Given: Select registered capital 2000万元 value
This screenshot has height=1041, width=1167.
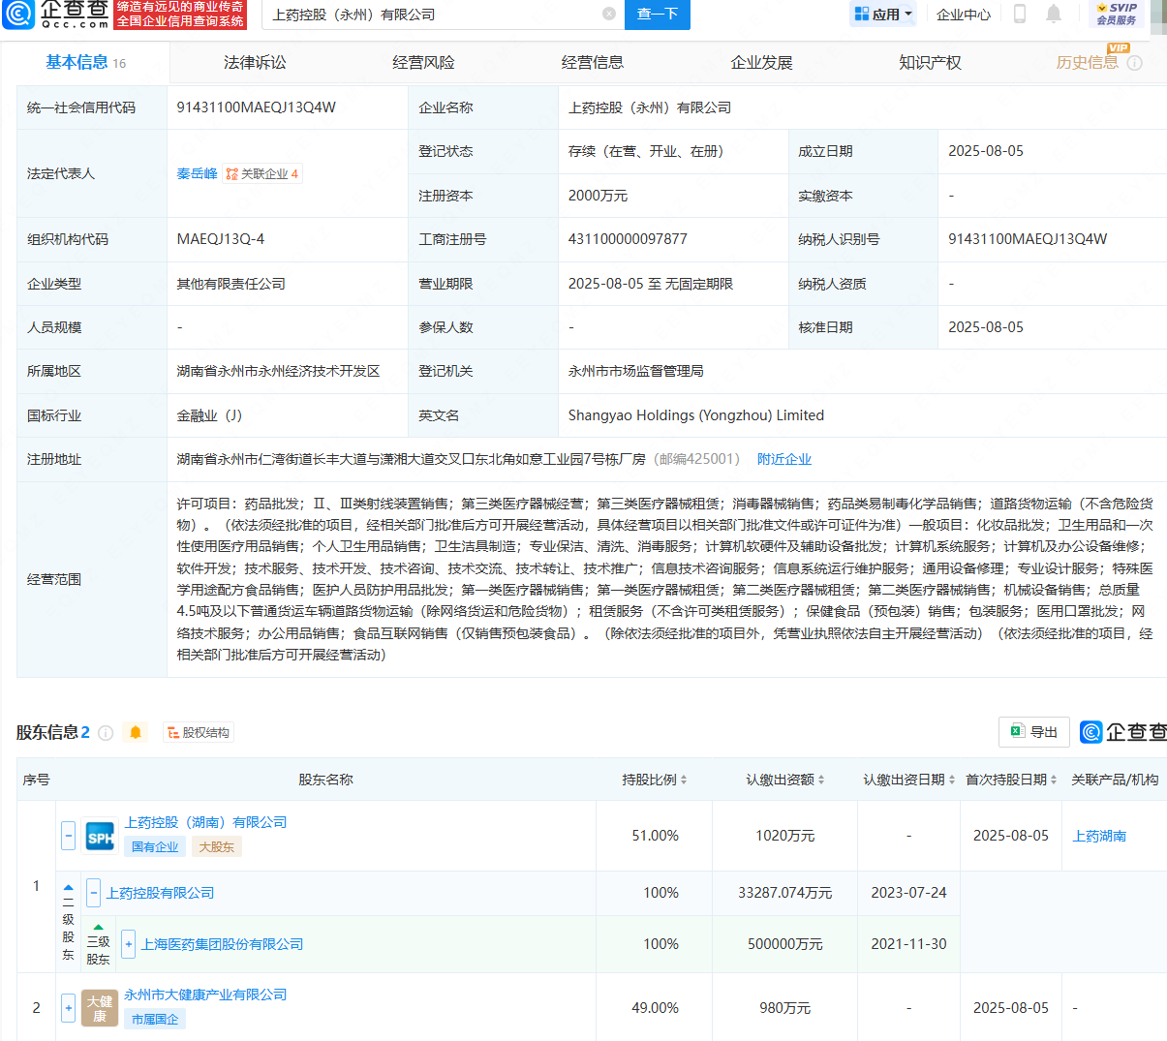Looking at the screenshot, I should [598, 196].
